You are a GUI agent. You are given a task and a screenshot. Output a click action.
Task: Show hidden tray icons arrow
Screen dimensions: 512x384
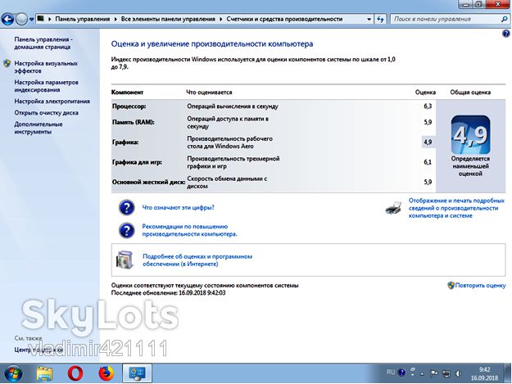pyautogui.click(x=422, y=373)
